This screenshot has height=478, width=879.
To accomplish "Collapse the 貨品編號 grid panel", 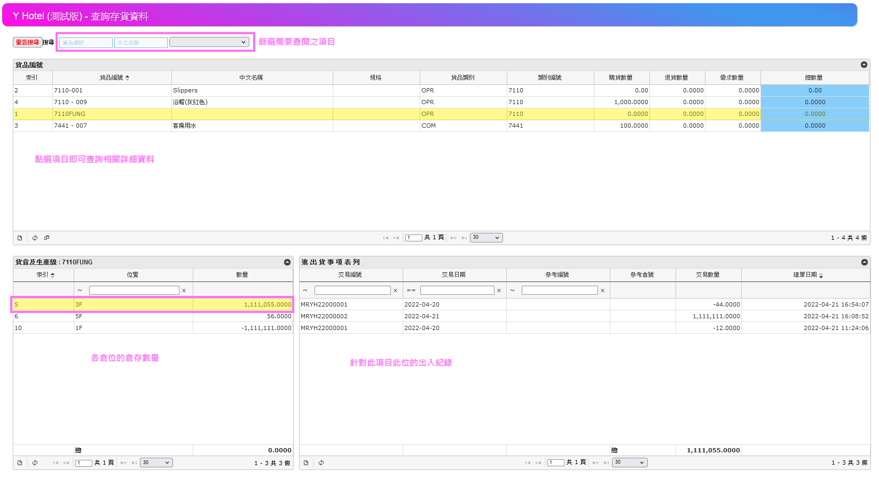I will click(864, 65).
